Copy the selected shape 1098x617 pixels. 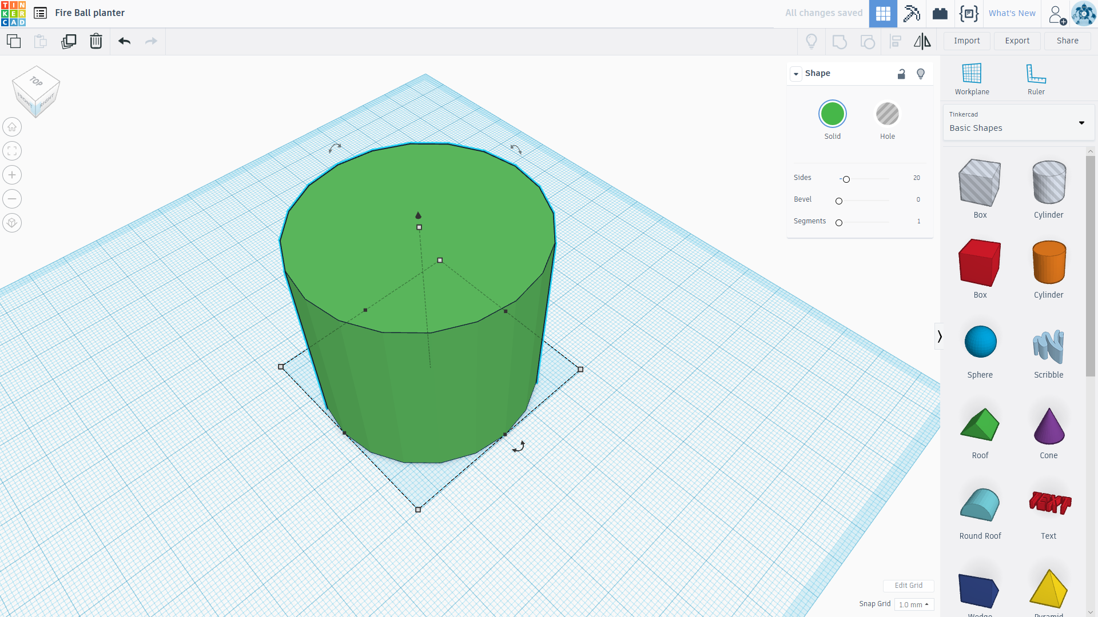(14, 41)
